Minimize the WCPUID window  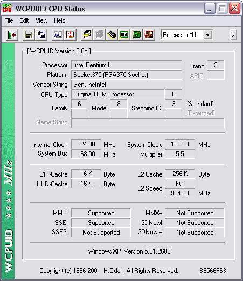[x=210, y=9]
